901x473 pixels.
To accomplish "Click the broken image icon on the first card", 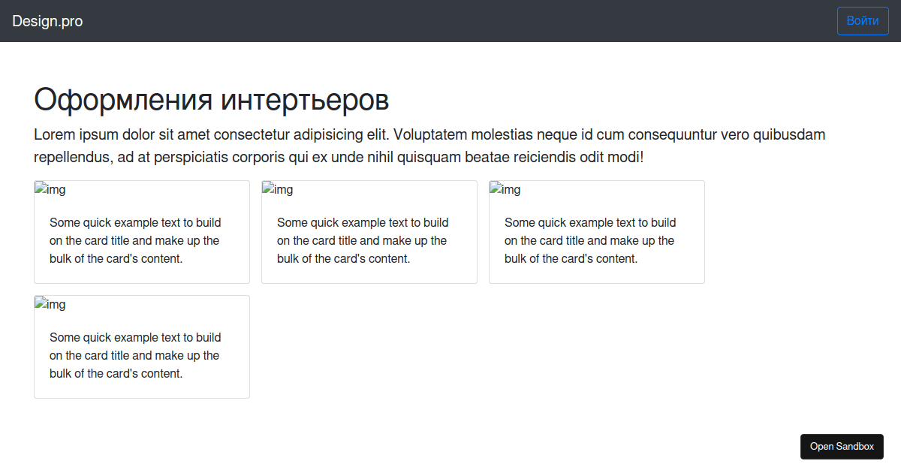I will point(50,189).
